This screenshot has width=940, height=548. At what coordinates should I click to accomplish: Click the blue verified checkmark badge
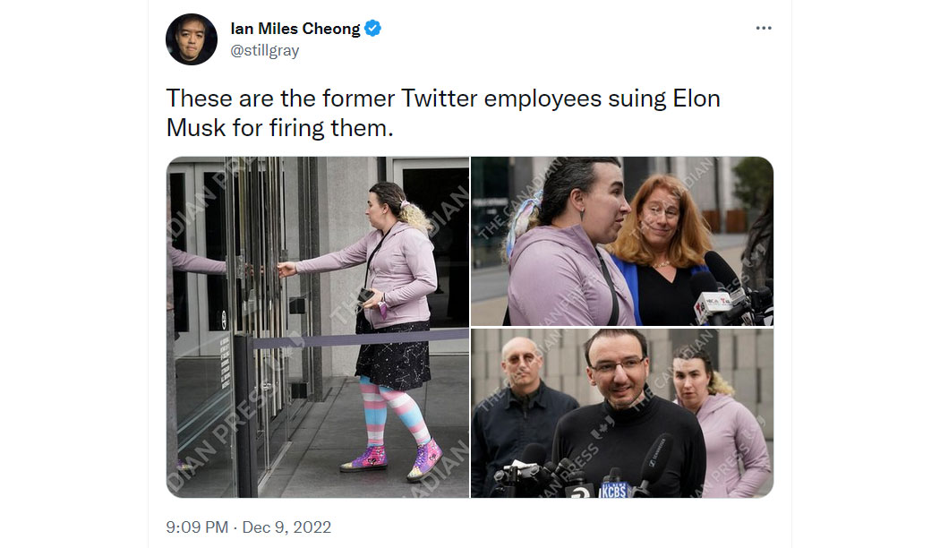click(x=373, y=28)
